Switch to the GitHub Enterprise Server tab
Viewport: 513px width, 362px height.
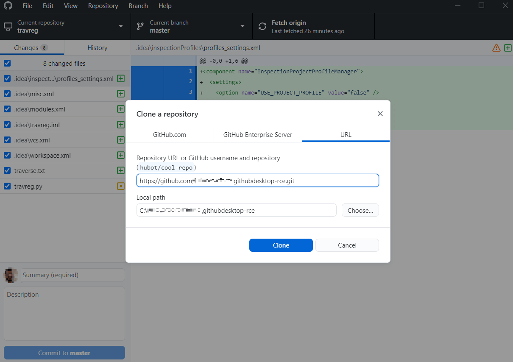pos(258,135)
